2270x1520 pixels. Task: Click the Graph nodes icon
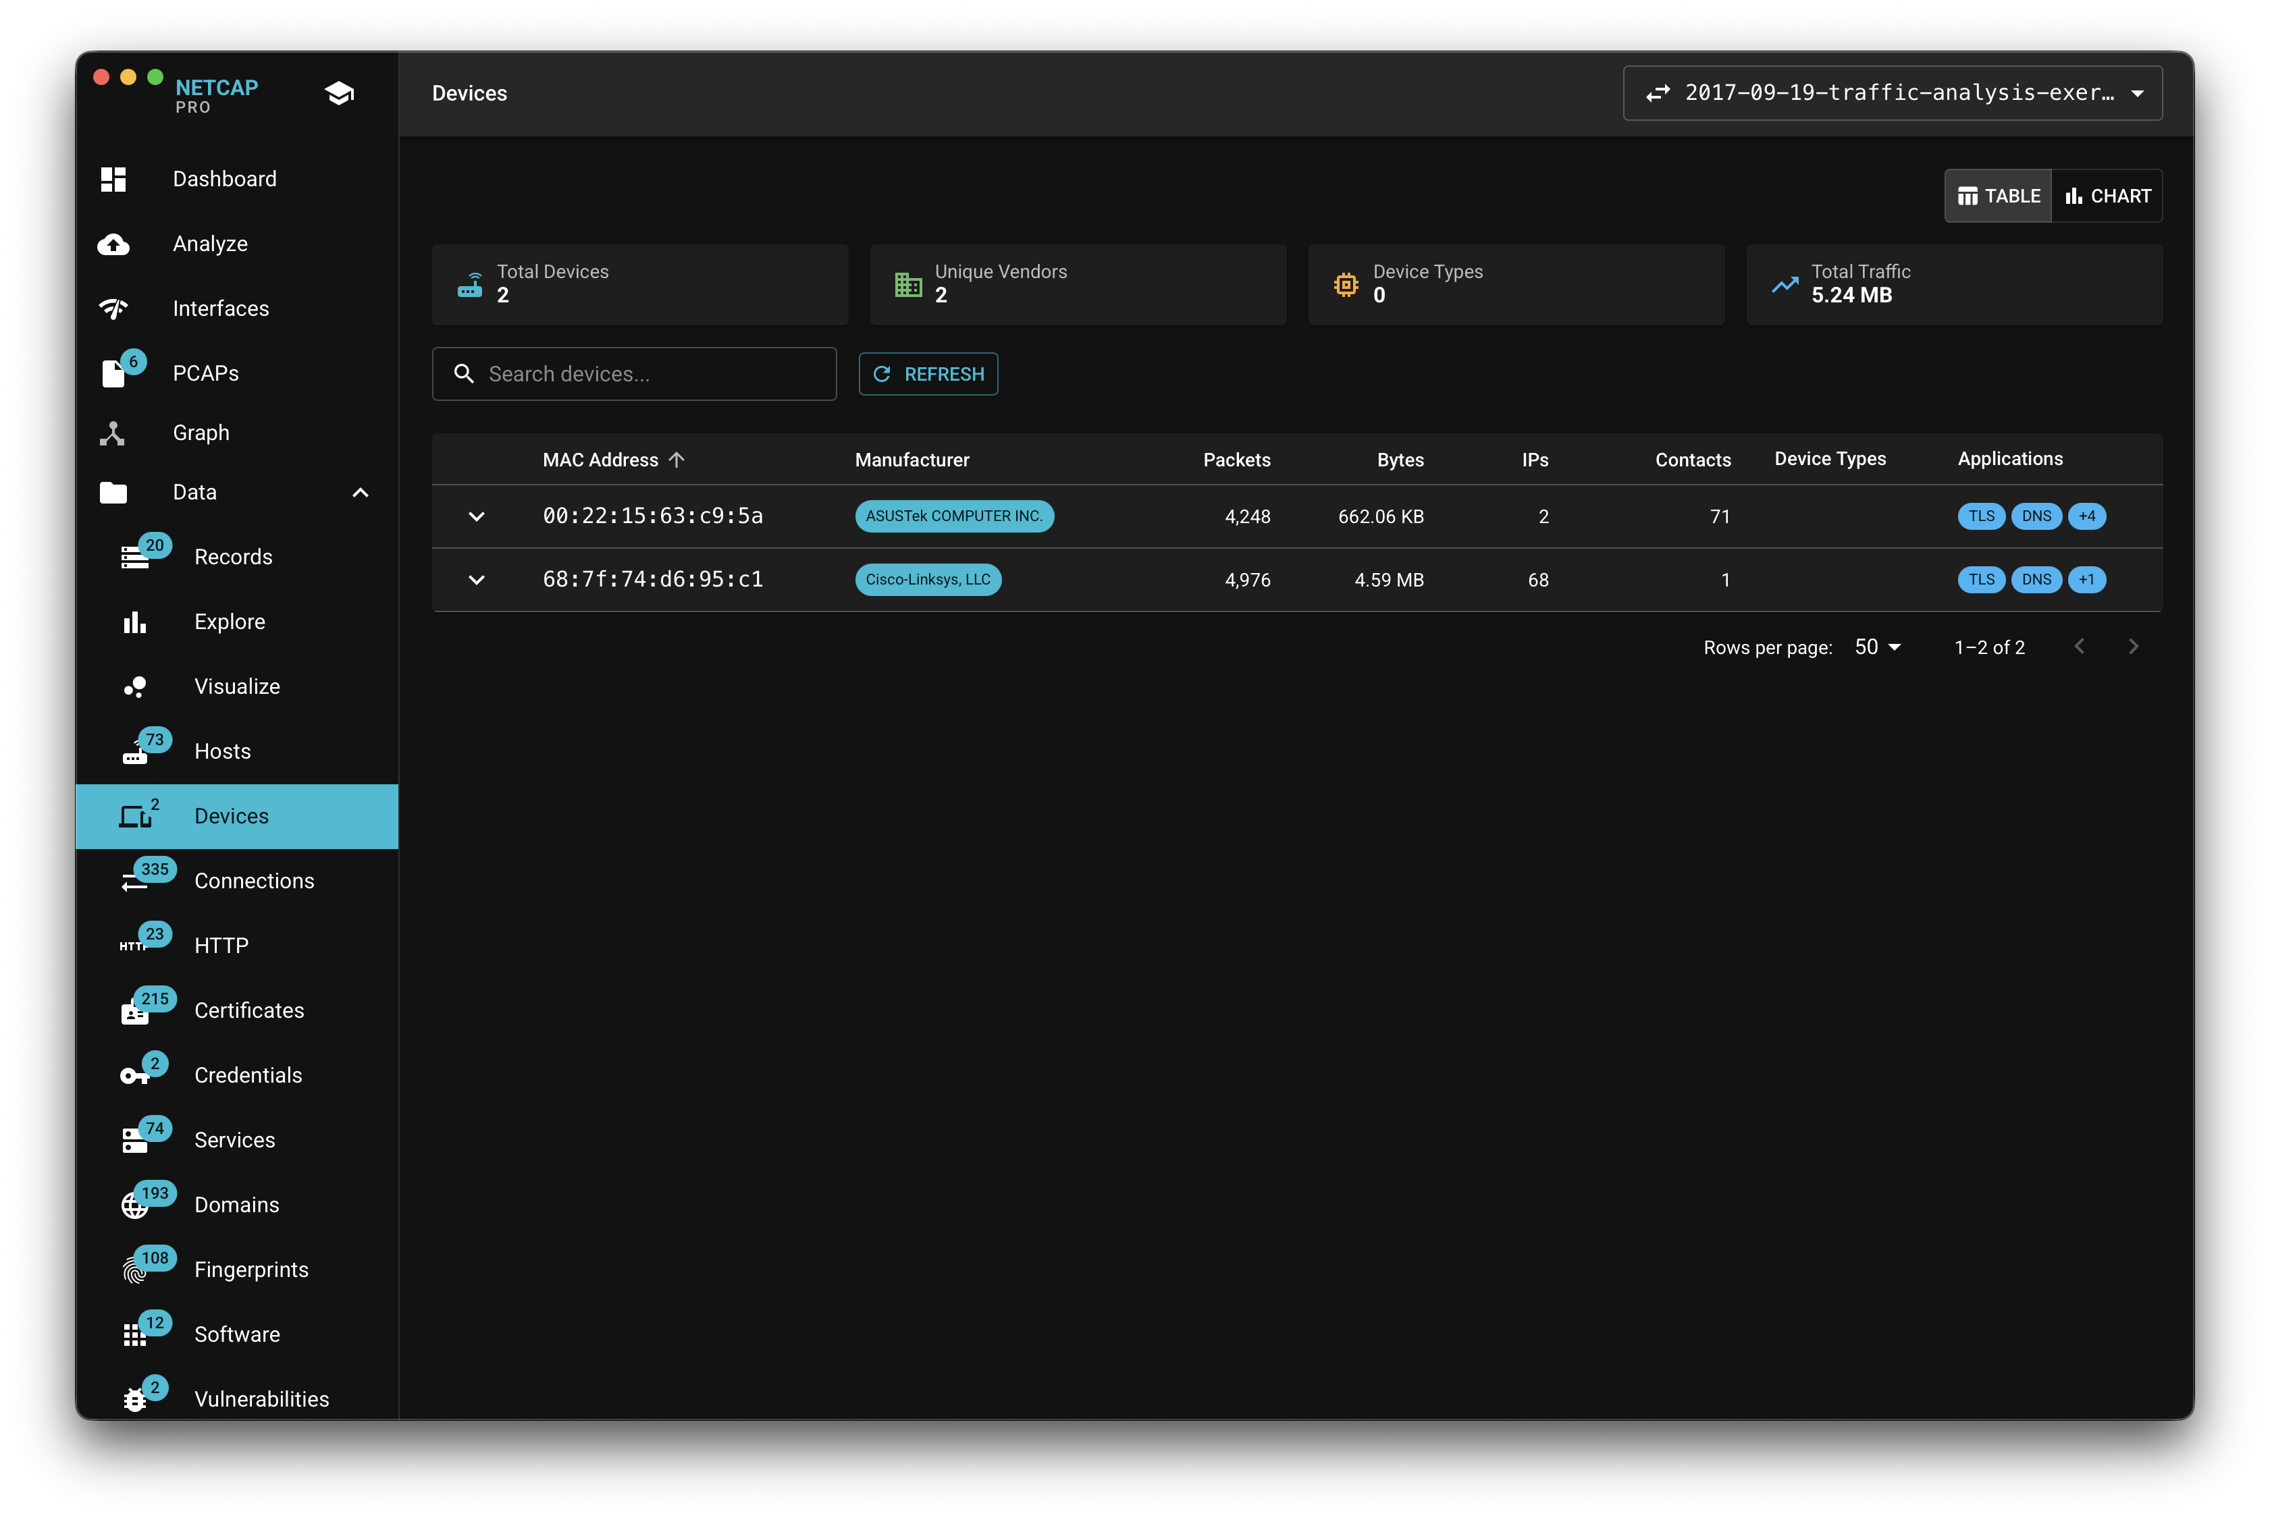[x=113, y=433]
